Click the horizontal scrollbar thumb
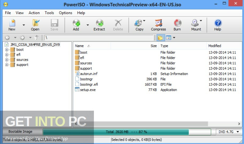Screen dimensions: 244x144 pyautogui.click(x=143, y=124)
